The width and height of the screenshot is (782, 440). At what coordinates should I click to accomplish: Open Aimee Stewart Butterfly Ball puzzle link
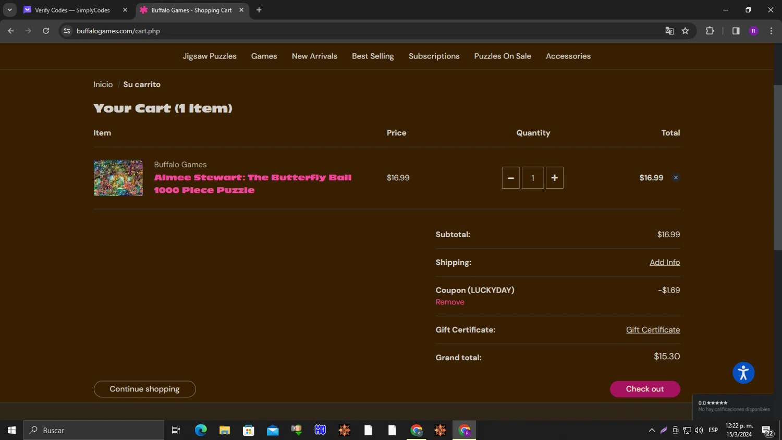tap(252, 184)
